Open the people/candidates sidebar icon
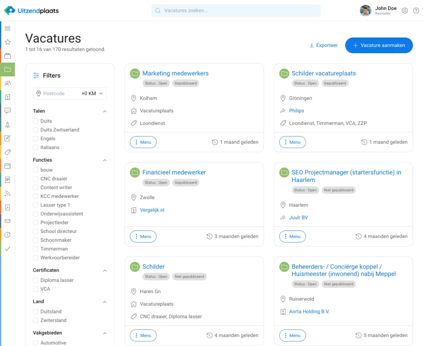The image size is (423, 346). 7,83
